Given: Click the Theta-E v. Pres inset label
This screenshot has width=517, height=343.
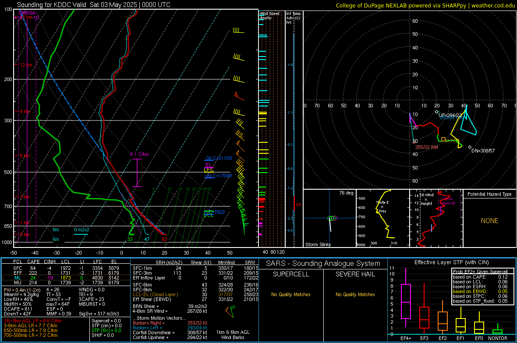Looking at the screenshot, I should pyautogui.click(x=382, y=206).
